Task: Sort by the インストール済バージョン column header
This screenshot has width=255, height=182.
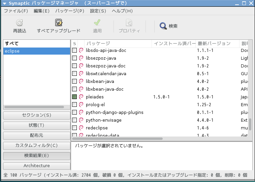Action: [x=173, y=43]
